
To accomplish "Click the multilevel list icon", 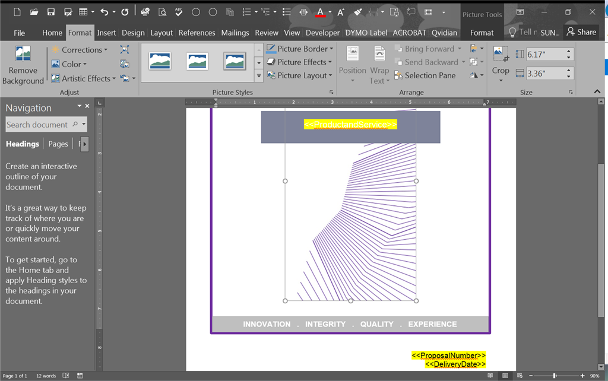I will (x=266, y=12).
